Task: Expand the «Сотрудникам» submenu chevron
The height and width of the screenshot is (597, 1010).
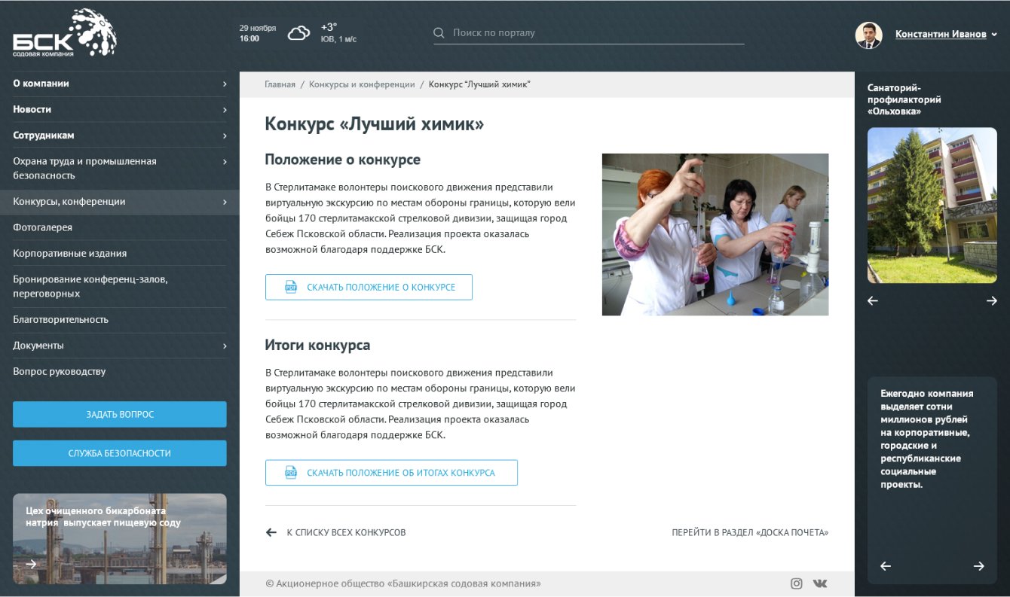Action: [225, 136]
